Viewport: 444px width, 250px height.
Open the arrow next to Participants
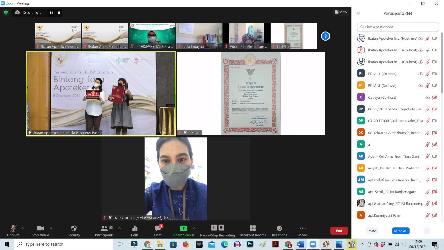click(119, 228)
